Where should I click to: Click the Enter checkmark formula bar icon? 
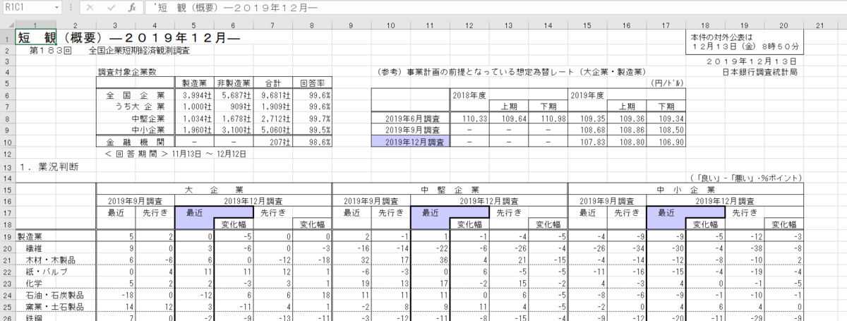point(111,7)
